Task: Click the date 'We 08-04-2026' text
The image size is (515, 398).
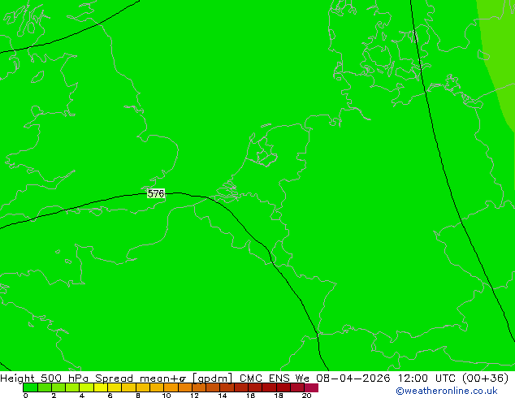Action: (343, 379)
